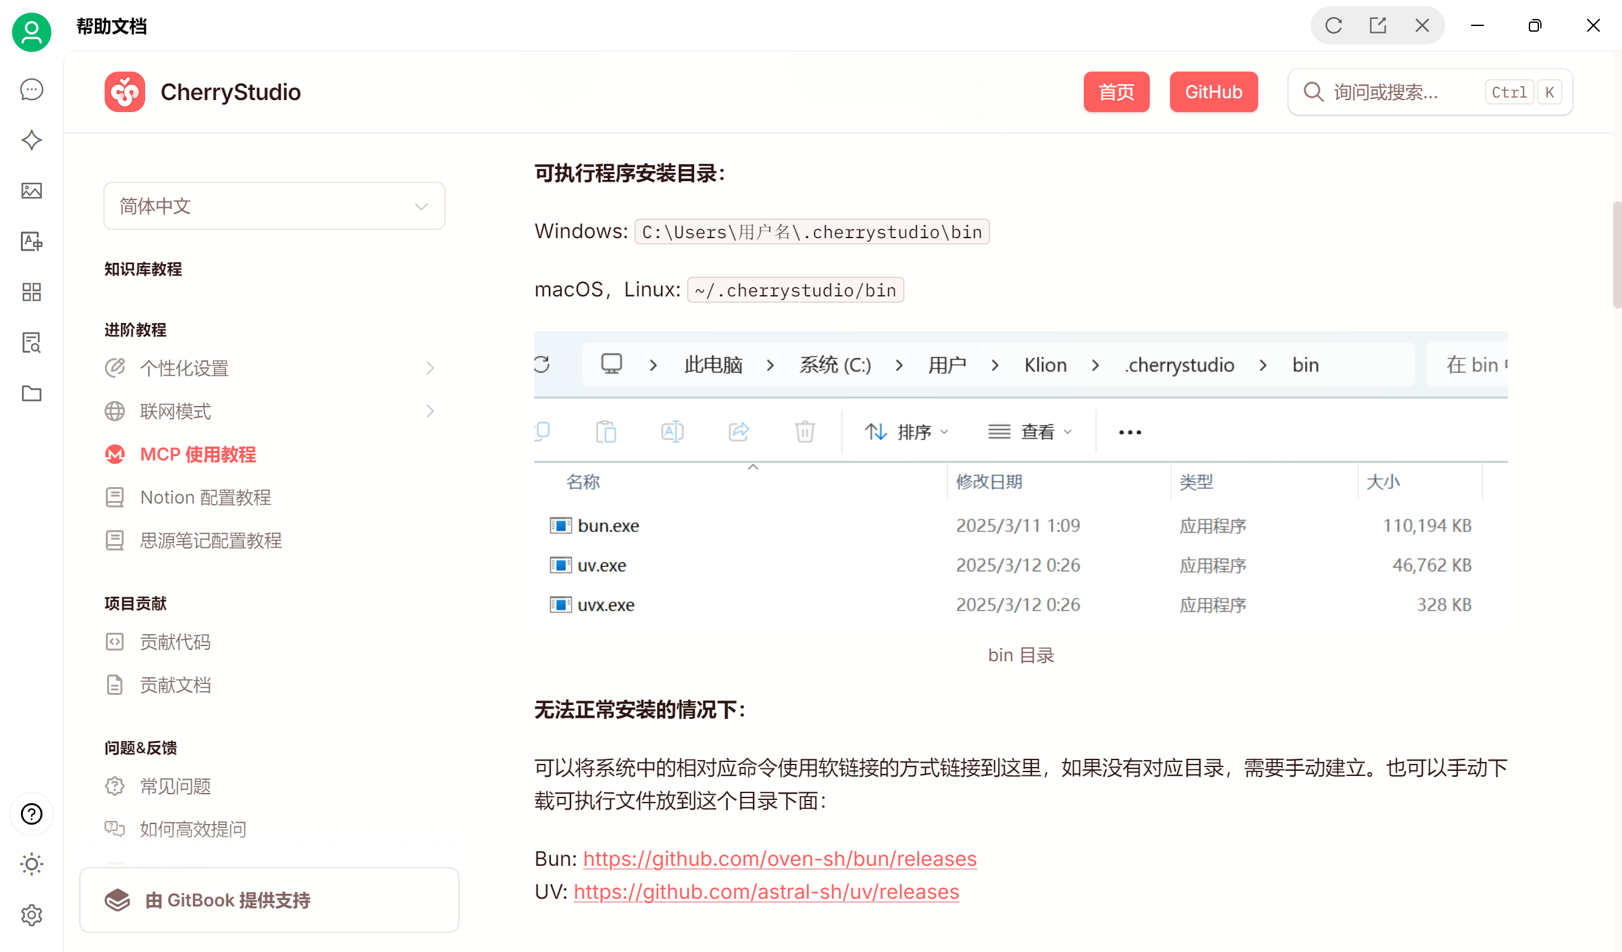Open the Bun releases GitHub link
The width and height of the screenshot is (1622, 952).
(780, 859)
